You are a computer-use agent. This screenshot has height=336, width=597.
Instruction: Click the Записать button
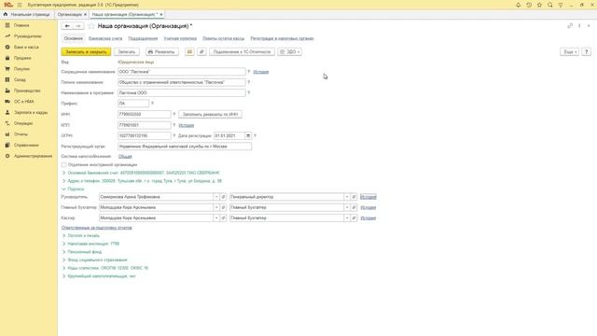click(127, 52)
